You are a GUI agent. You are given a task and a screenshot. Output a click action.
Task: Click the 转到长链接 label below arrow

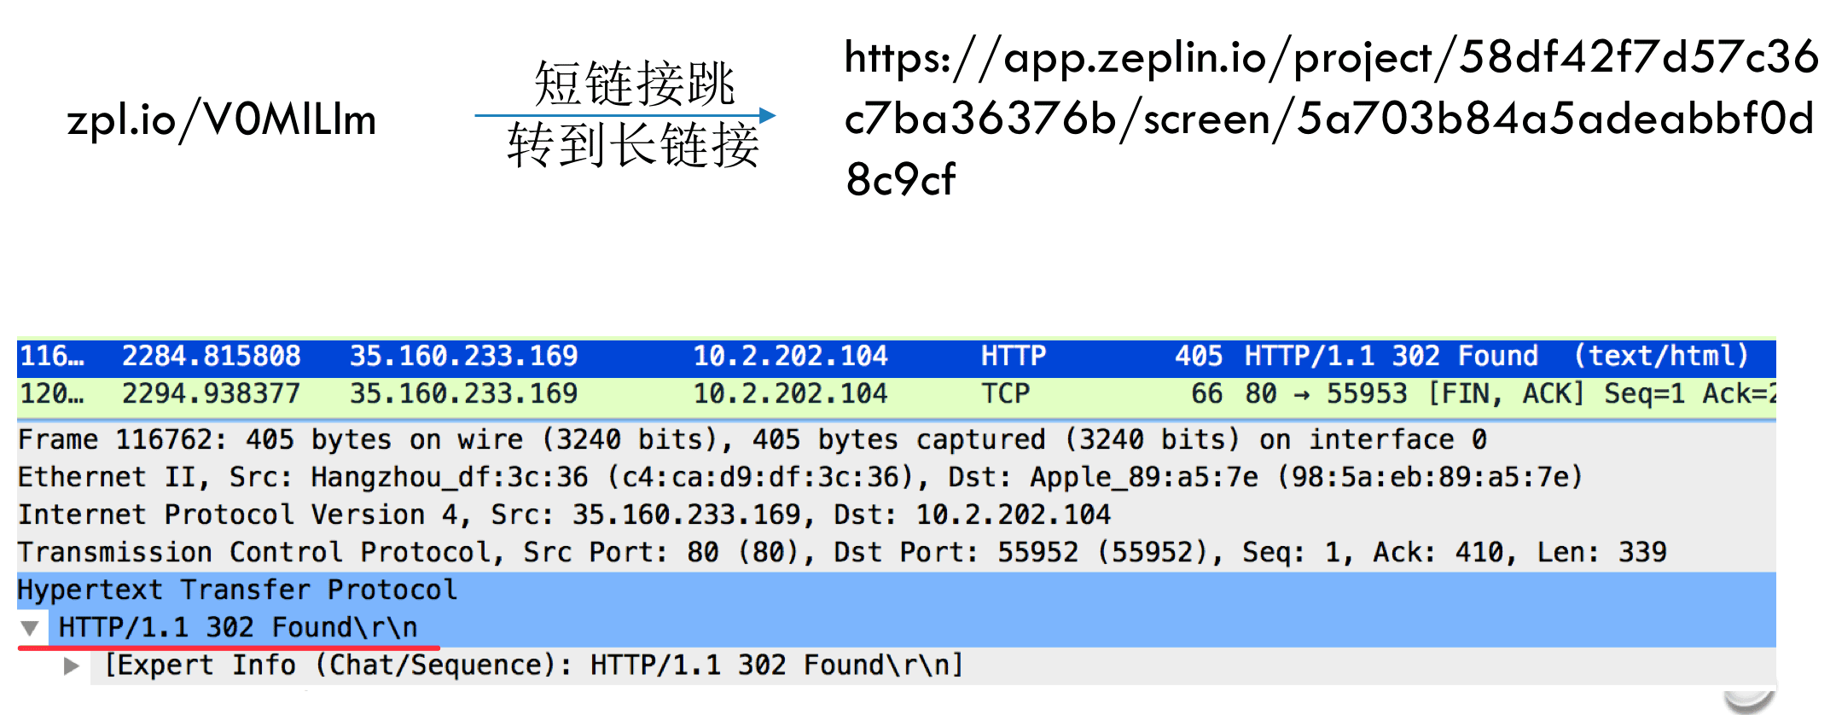[633, 145]
